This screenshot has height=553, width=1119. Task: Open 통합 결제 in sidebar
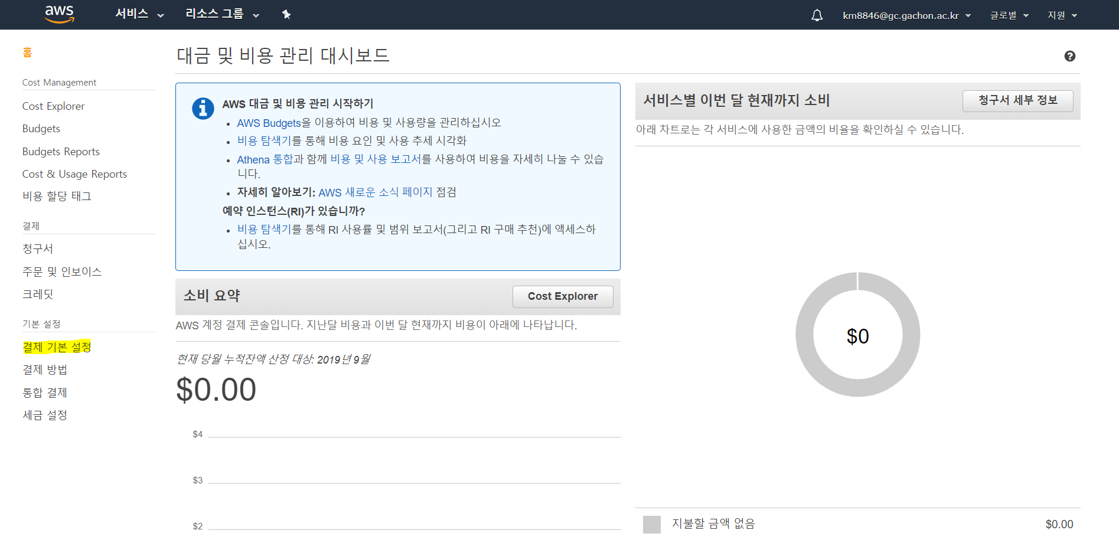pyautogui.click(x=45, y=392)
